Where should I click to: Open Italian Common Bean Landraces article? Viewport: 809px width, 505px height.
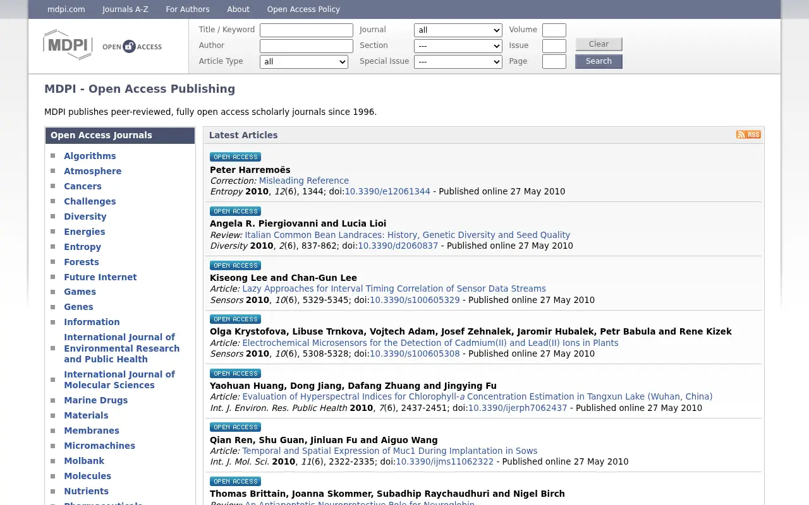pyautogui.click(x=407, y=235)
